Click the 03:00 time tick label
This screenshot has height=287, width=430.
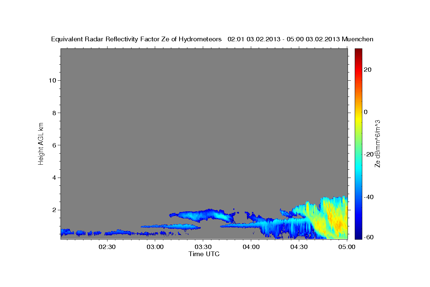[x=155, y=247]
